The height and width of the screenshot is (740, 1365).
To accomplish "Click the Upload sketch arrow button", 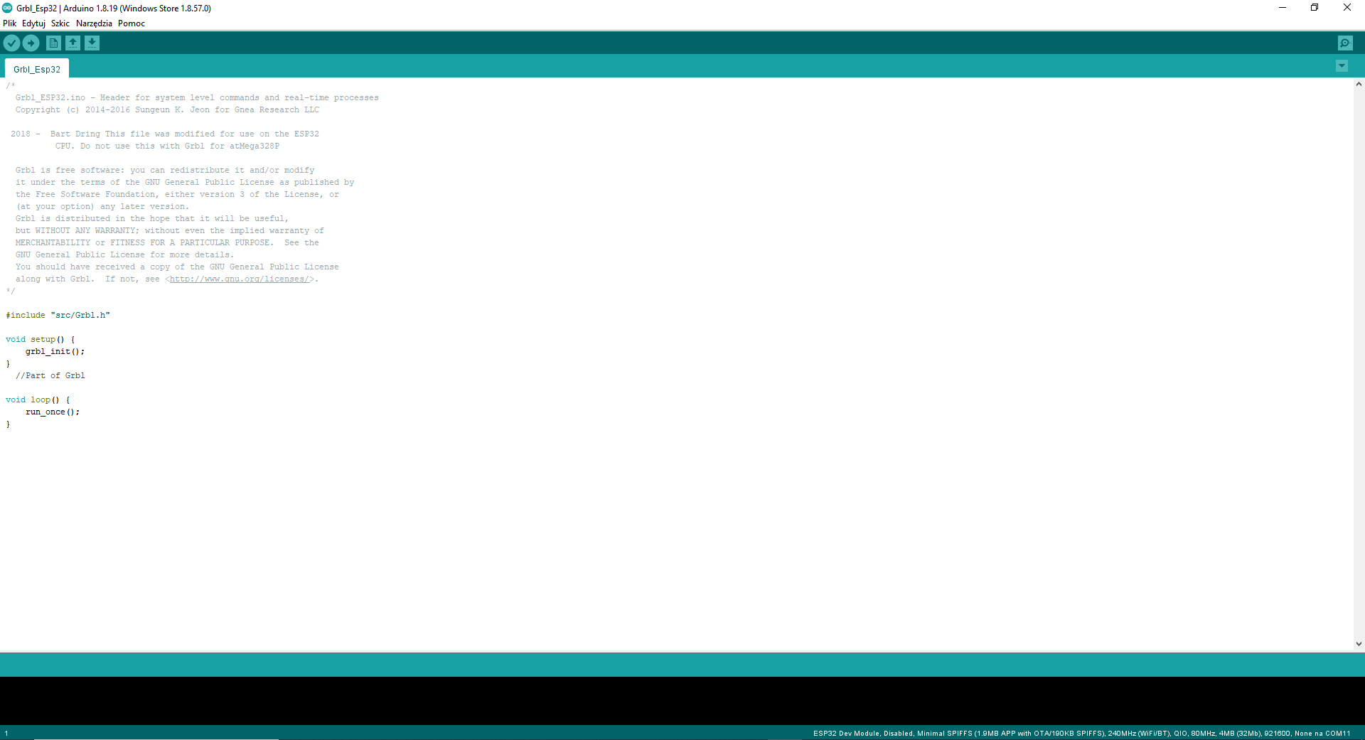I will pyautogui.click(x=31, y=43).
